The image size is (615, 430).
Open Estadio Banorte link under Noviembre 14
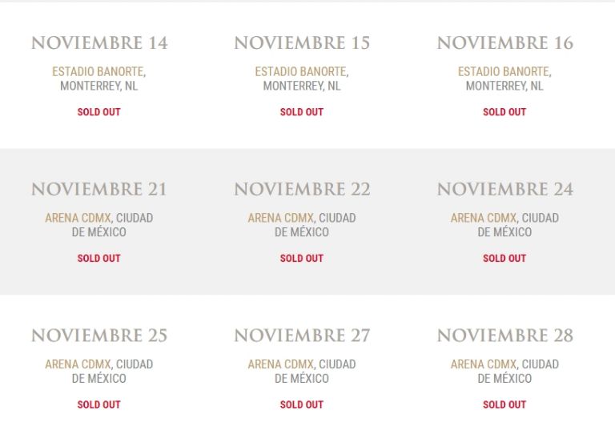98,71
